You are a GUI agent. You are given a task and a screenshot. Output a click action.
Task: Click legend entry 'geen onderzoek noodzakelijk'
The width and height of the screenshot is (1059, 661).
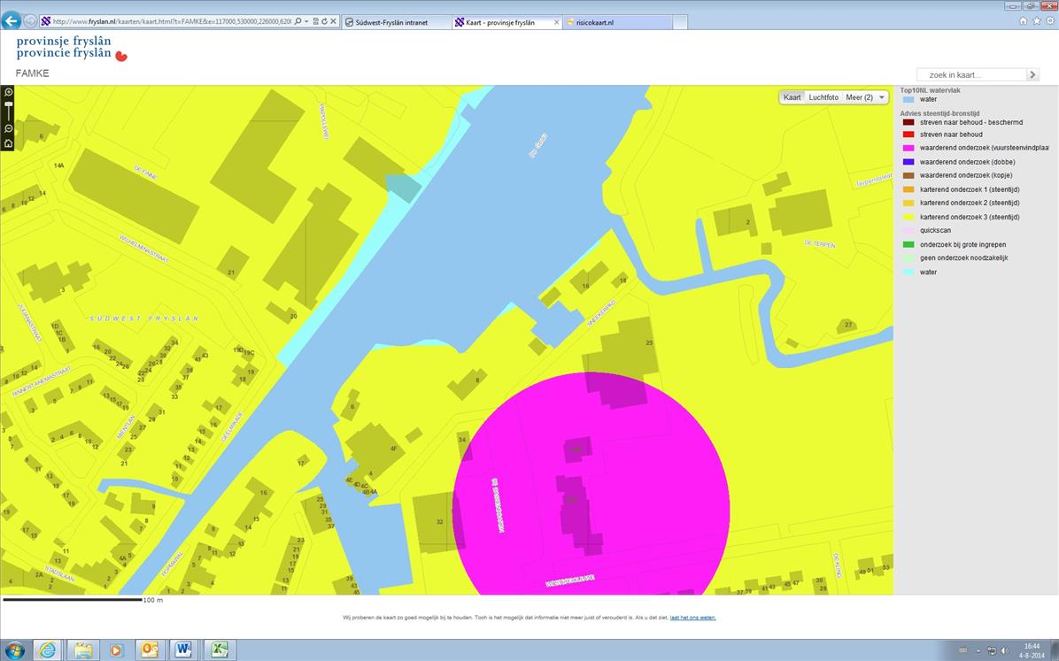click(x=963, y=257)
